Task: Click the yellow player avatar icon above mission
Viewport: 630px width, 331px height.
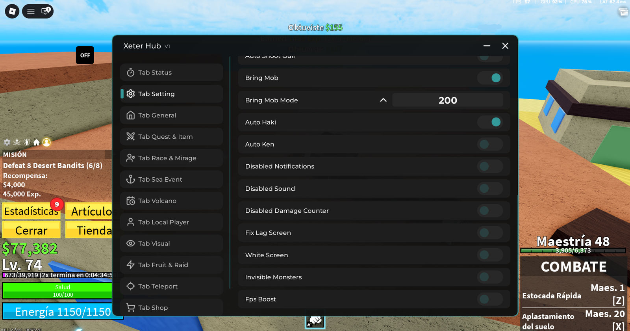Action: click(46, 142)
